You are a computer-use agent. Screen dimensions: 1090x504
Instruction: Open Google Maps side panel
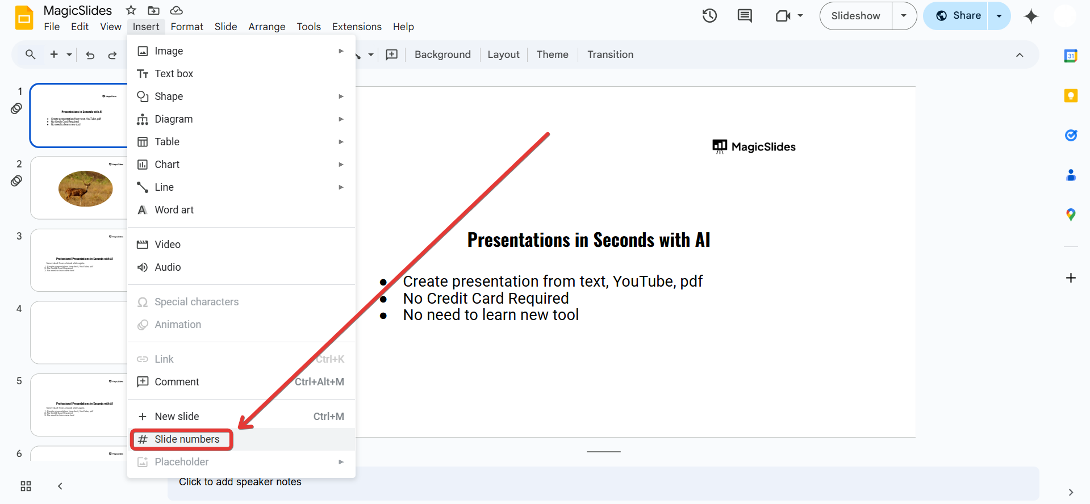click(1071, 215)
